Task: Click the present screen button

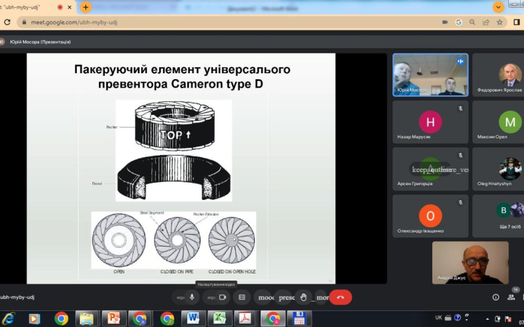Action: [286, 298]
